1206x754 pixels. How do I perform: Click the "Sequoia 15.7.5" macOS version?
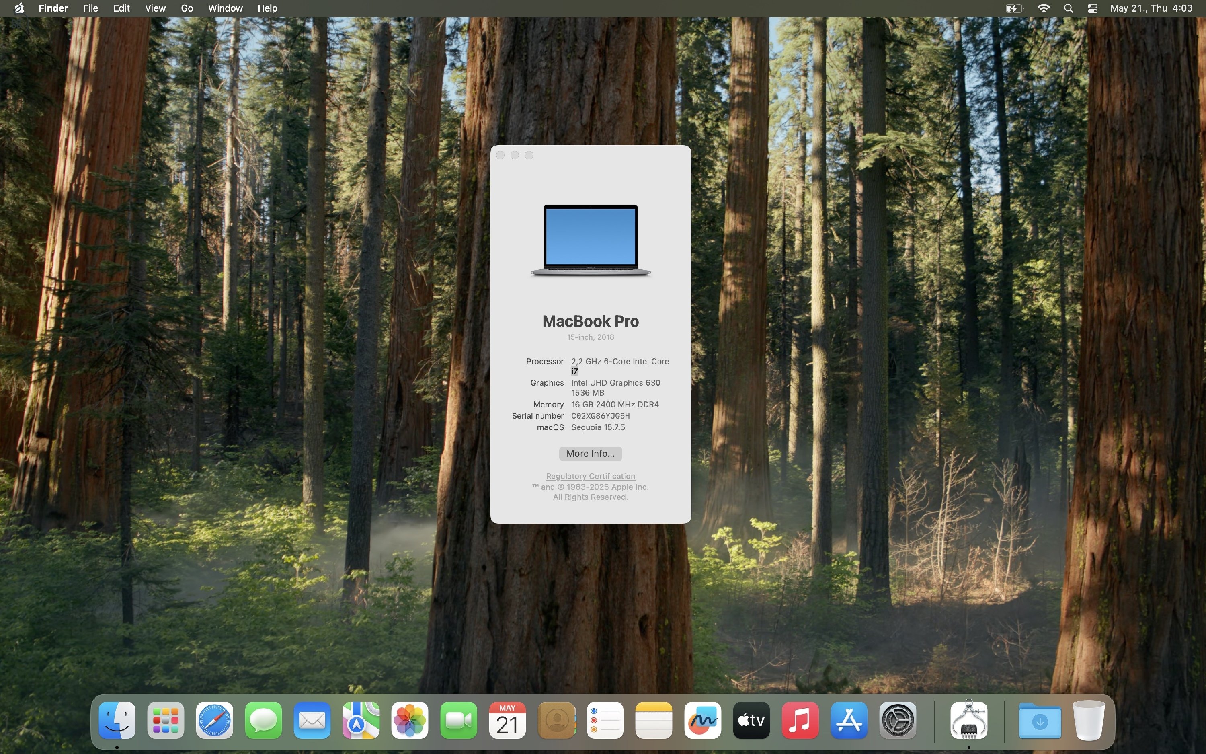598,427
